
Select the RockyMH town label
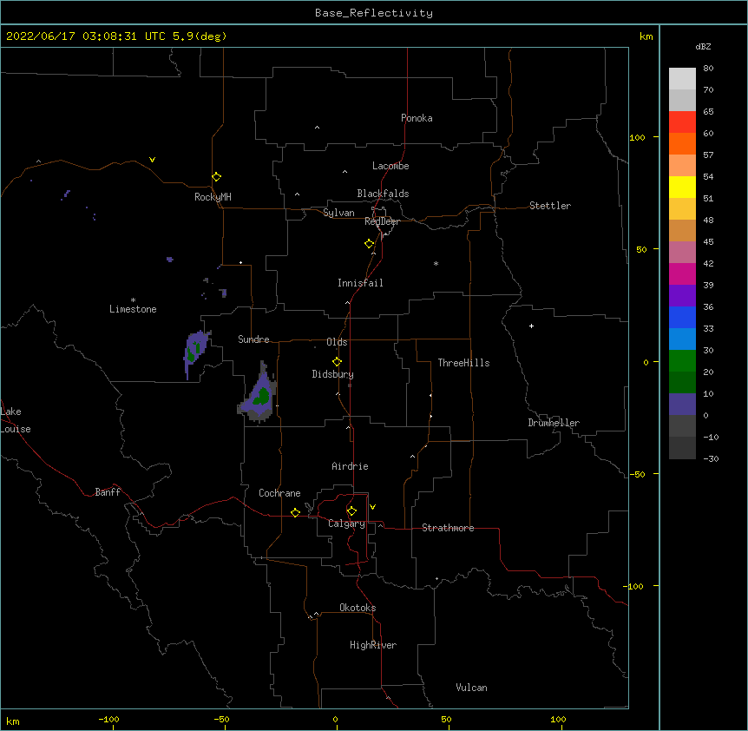pyautogui.click(x=213, y=197)
